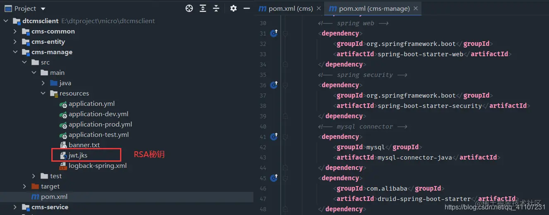
Task: Click the com.alibaba groupId text
Action: (x=387, y=188)
